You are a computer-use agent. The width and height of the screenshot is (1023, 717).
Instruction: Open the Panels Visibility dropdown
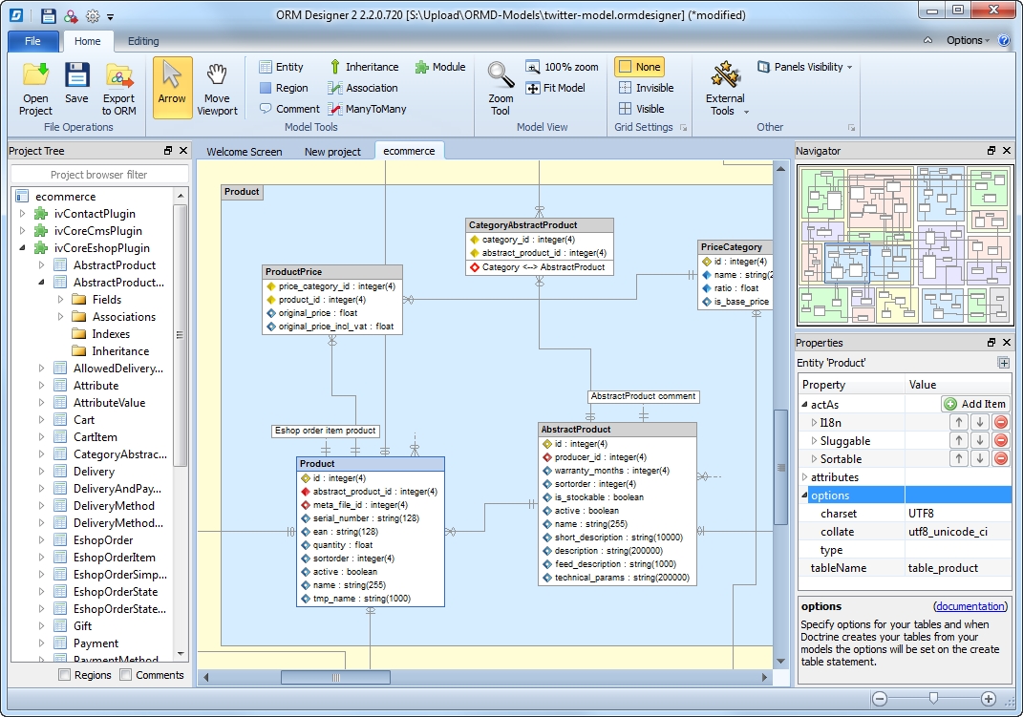pyautogui.click(x=805, y=67)
